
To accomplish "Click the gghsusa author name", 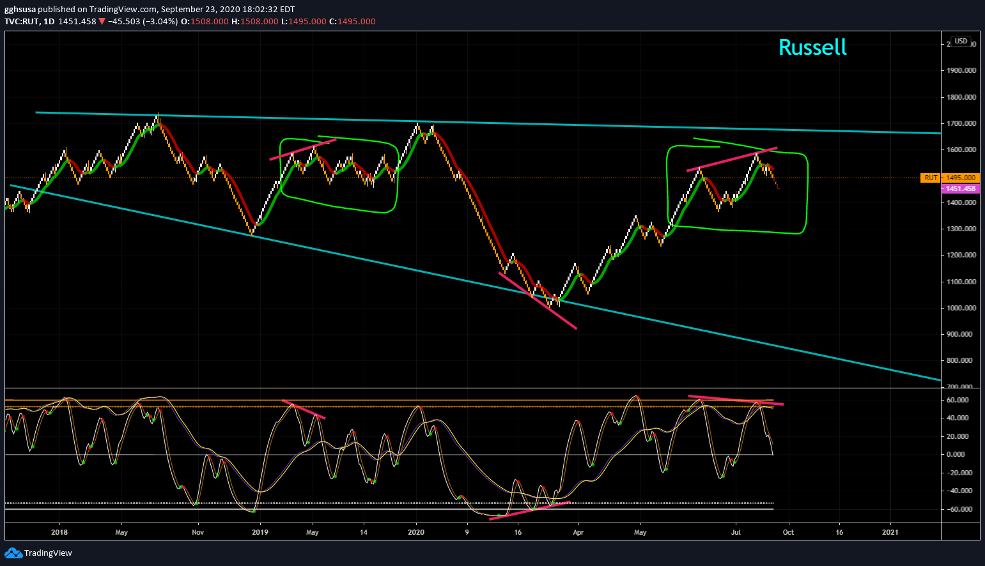I will click(x=20, y=10).
